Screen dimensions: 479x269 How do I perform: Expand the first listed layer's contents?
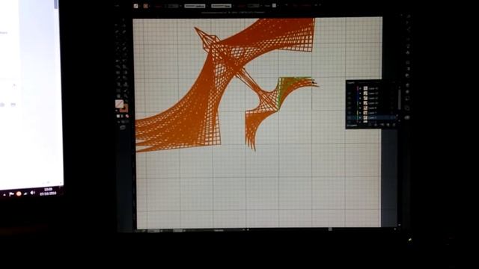coord(360,88)
